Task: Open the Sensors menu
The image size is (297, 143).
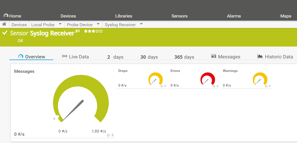Action: [179, 16]
